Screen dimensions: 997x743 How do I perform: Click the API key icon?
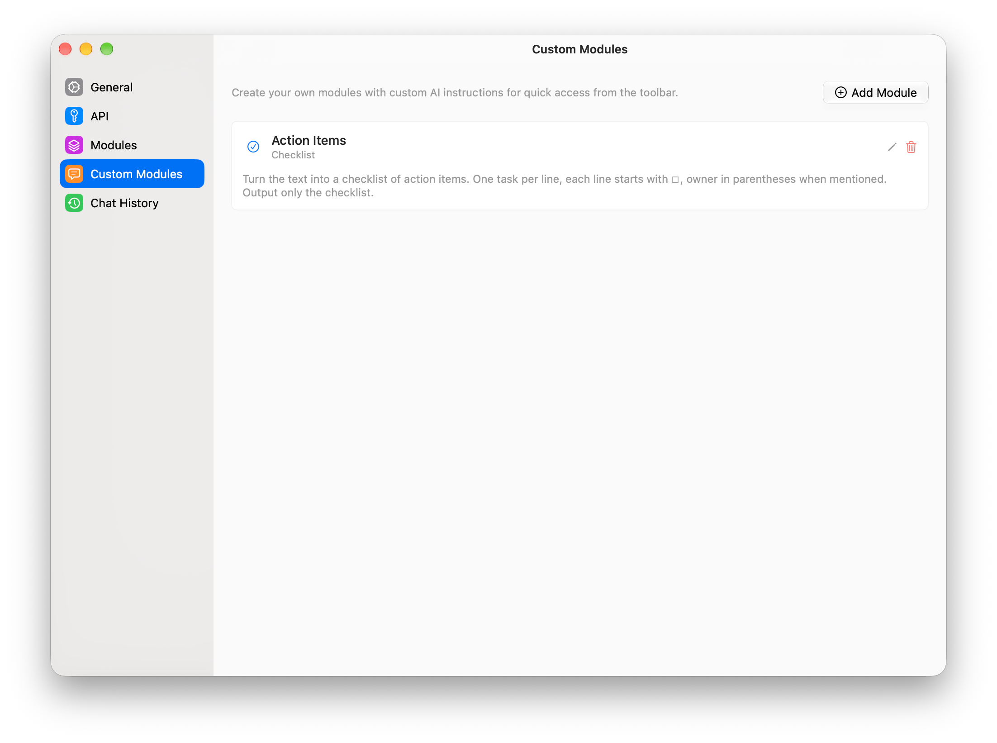(x=74, y=116)
